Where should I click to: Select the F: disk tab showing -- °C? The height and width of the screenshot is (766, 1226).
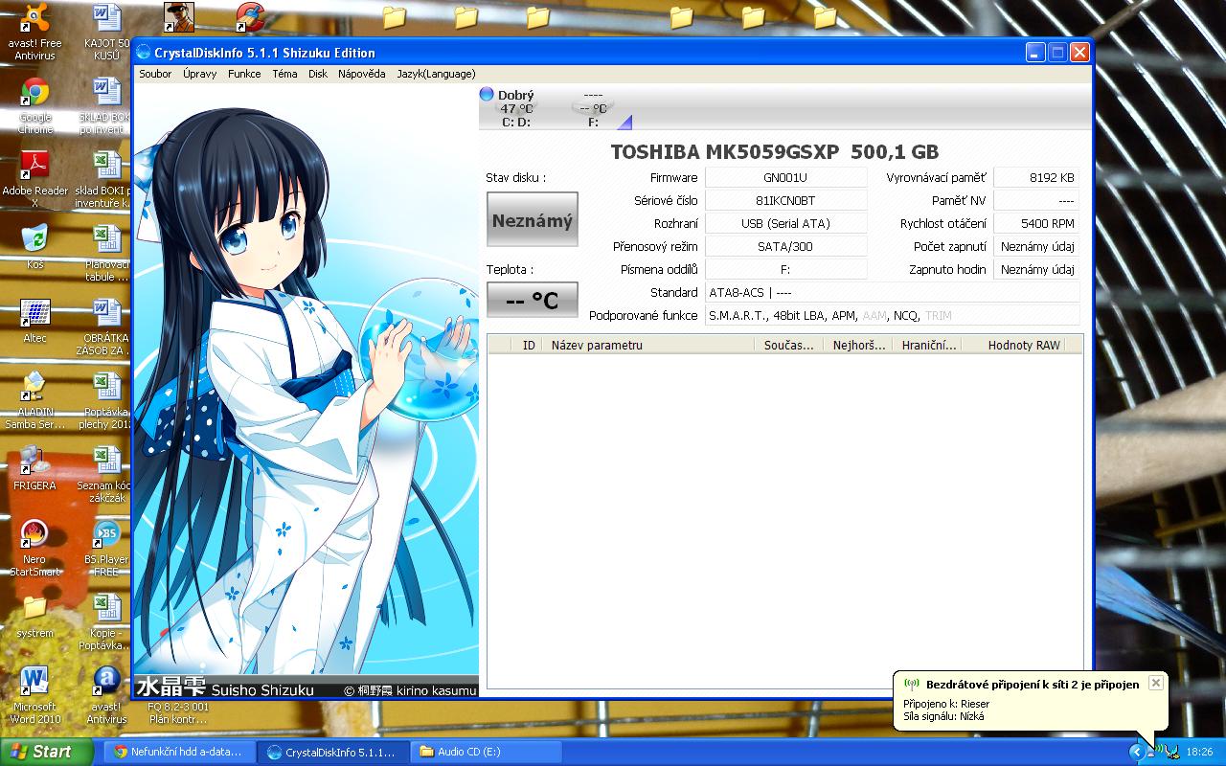pyautogui.click(x=594, y=108)
